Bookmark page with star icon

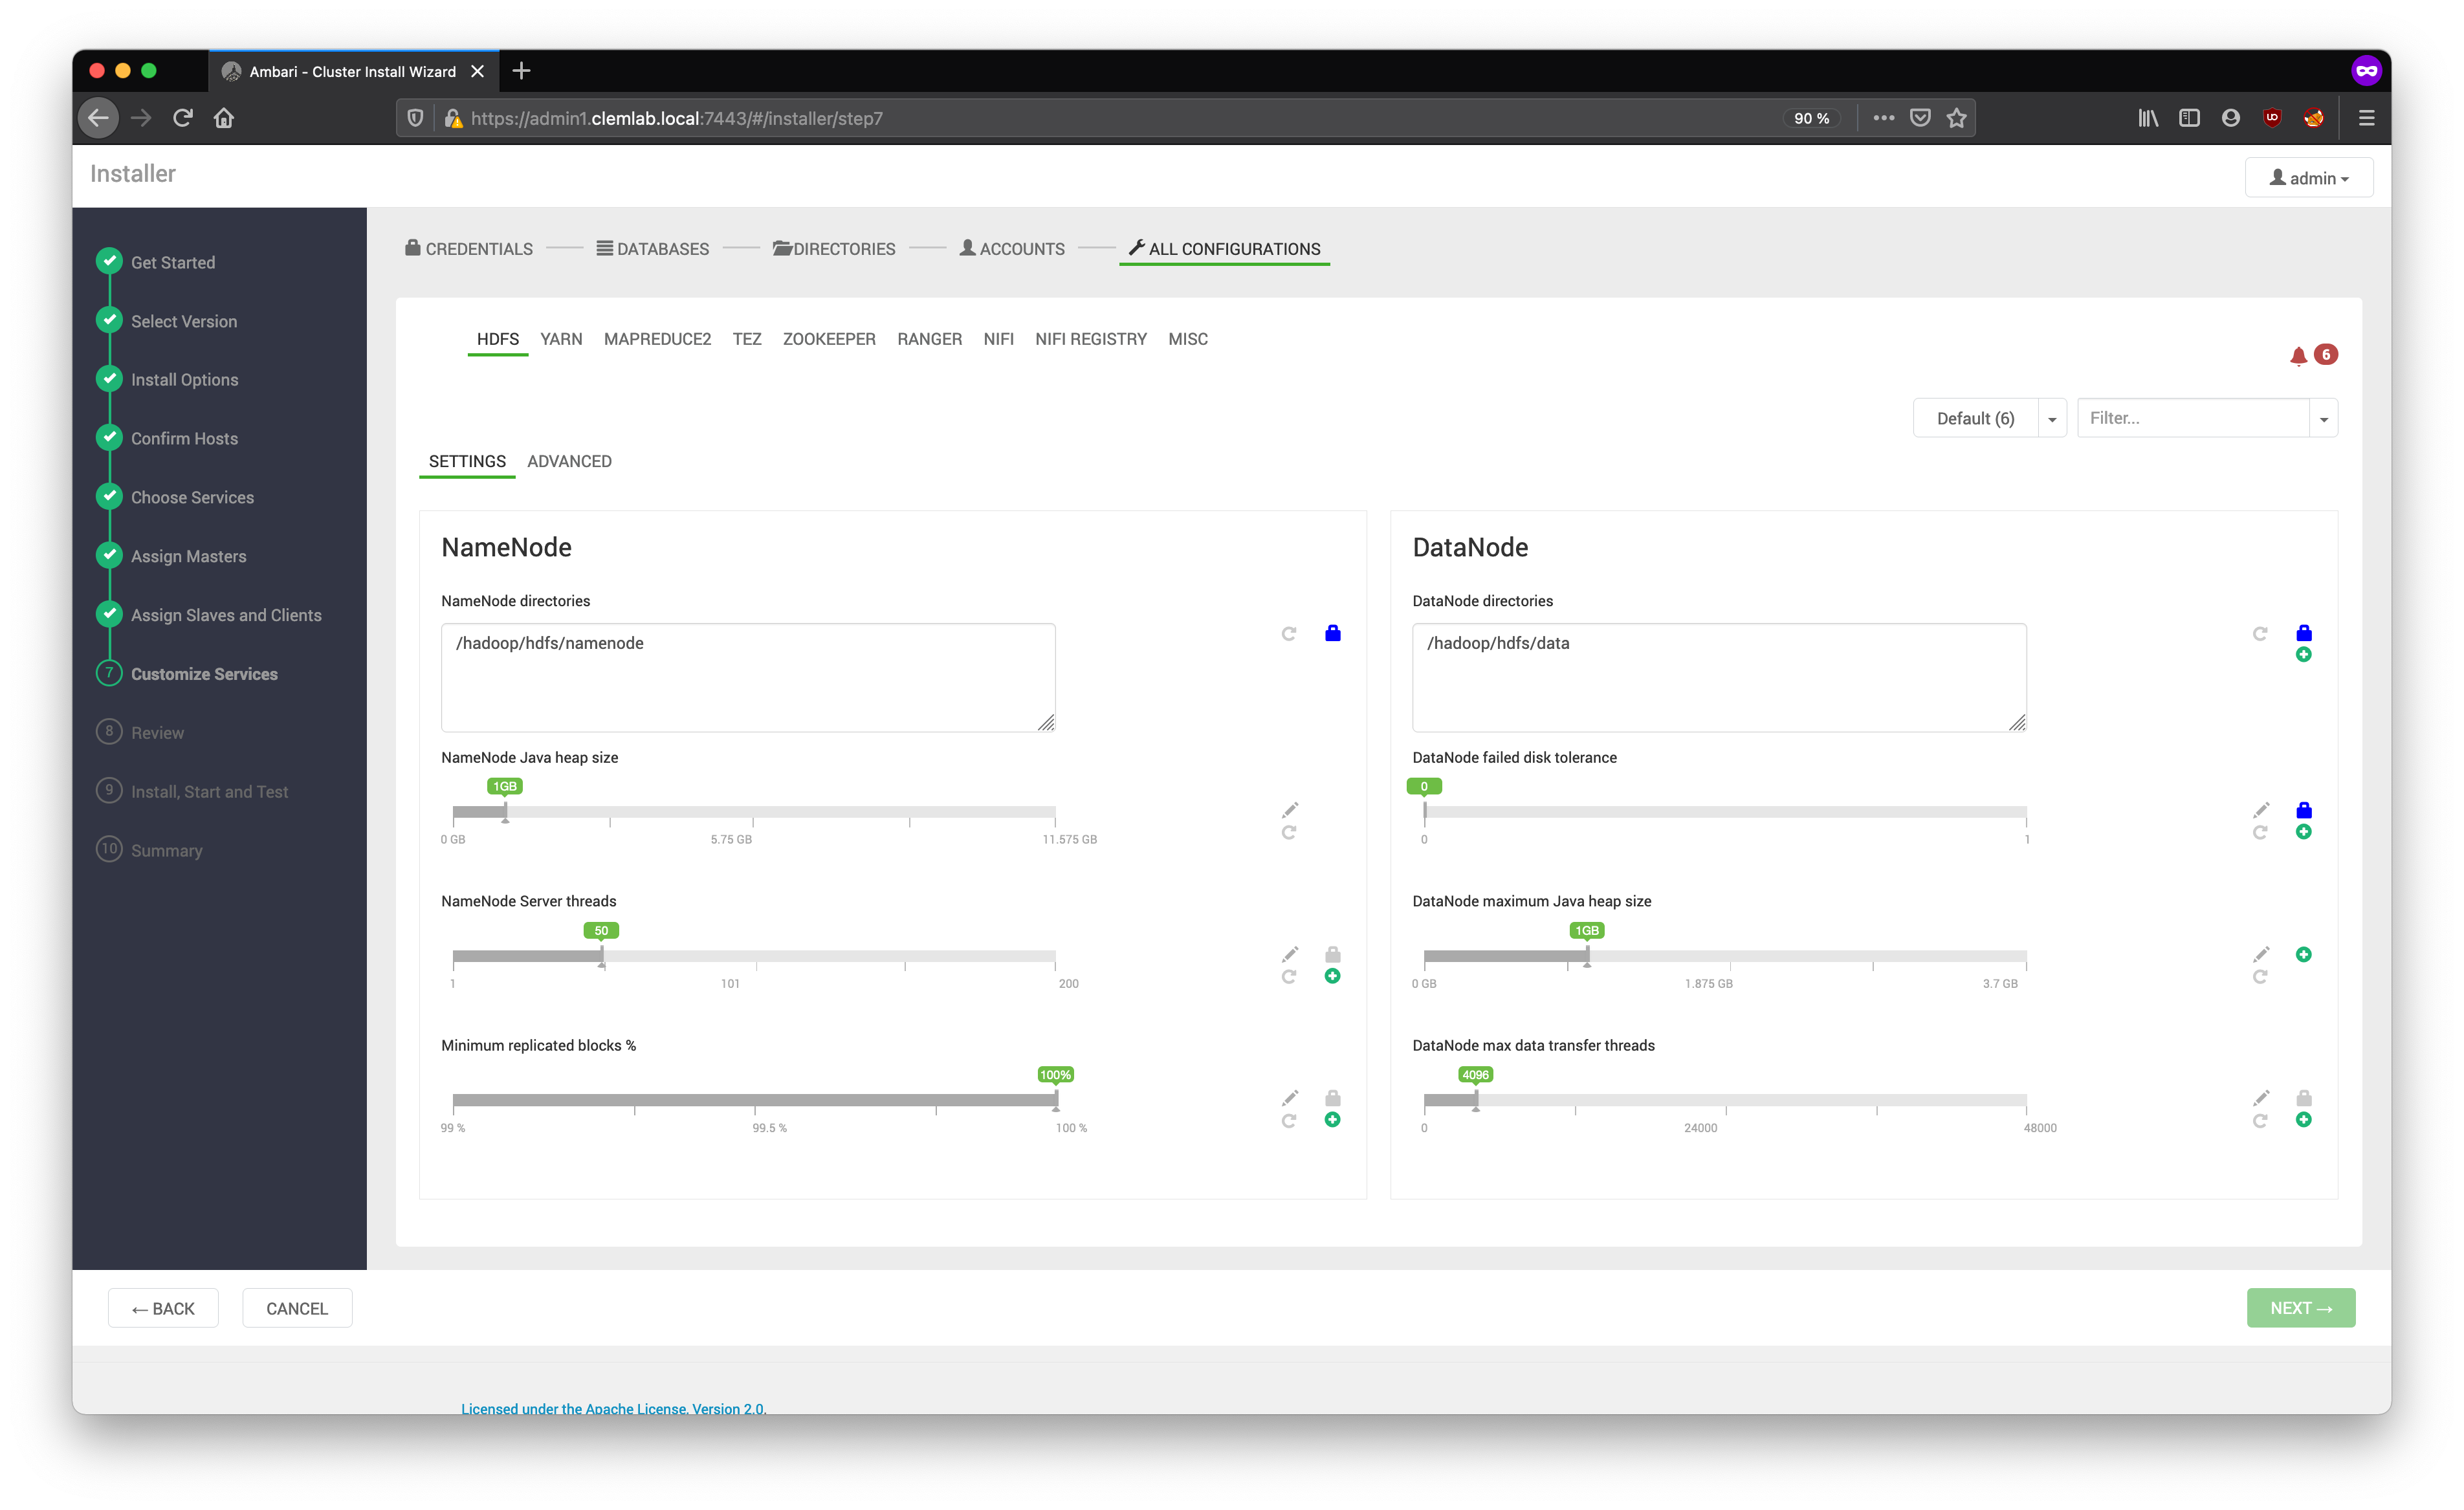tap(1957, 118)
